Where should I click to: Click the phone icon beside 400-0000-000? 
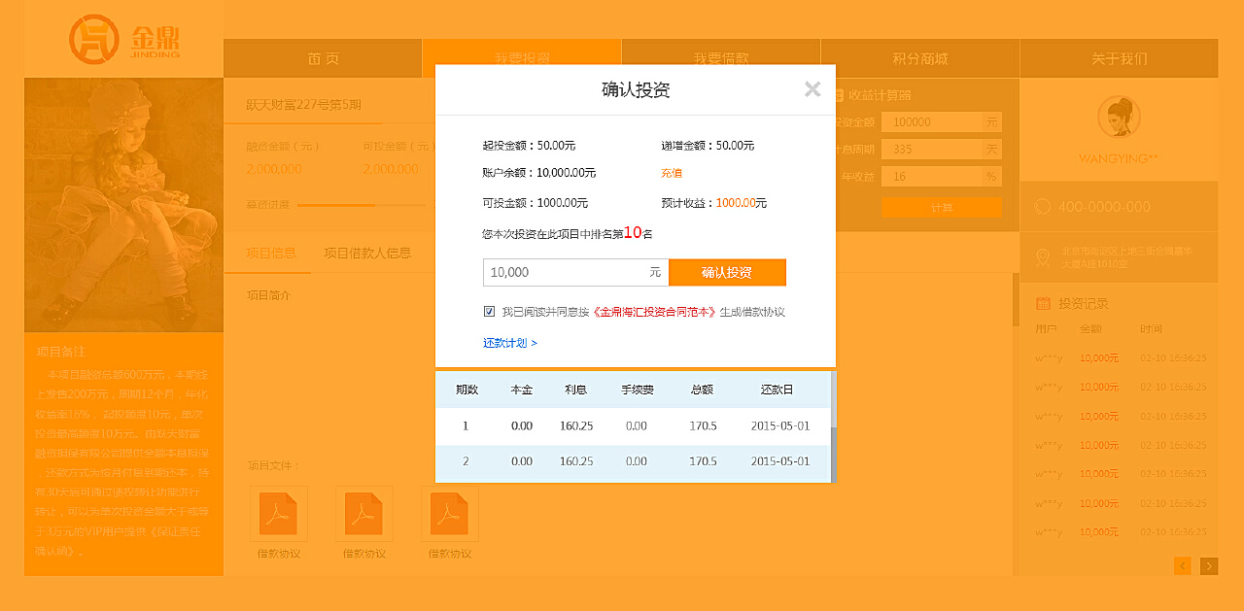[1043, 207]
